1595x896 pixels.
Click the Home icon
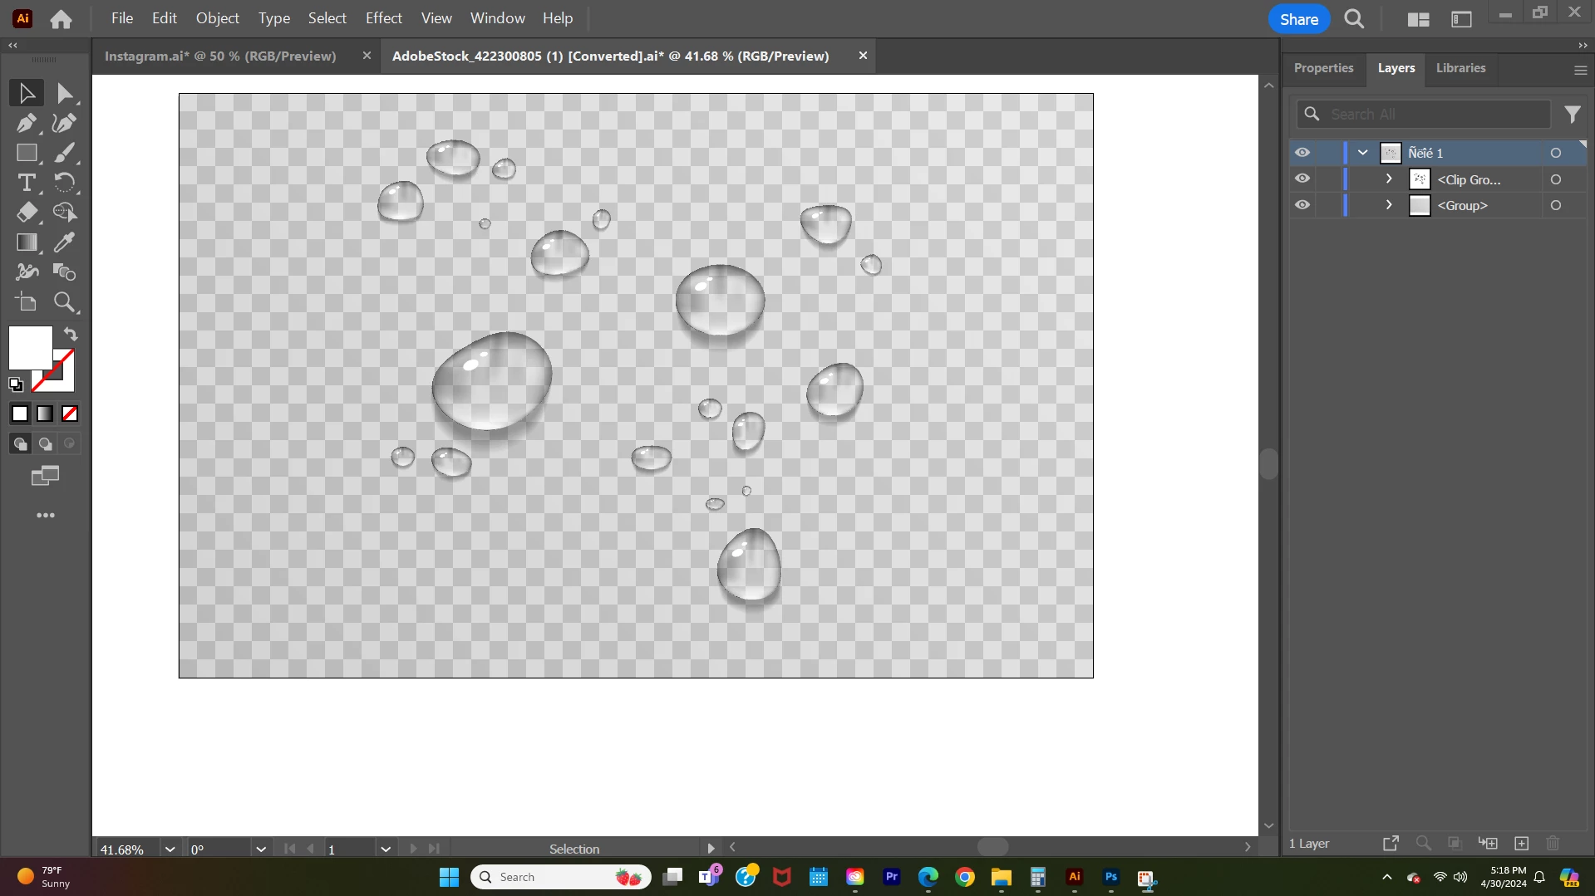point(61,19)
